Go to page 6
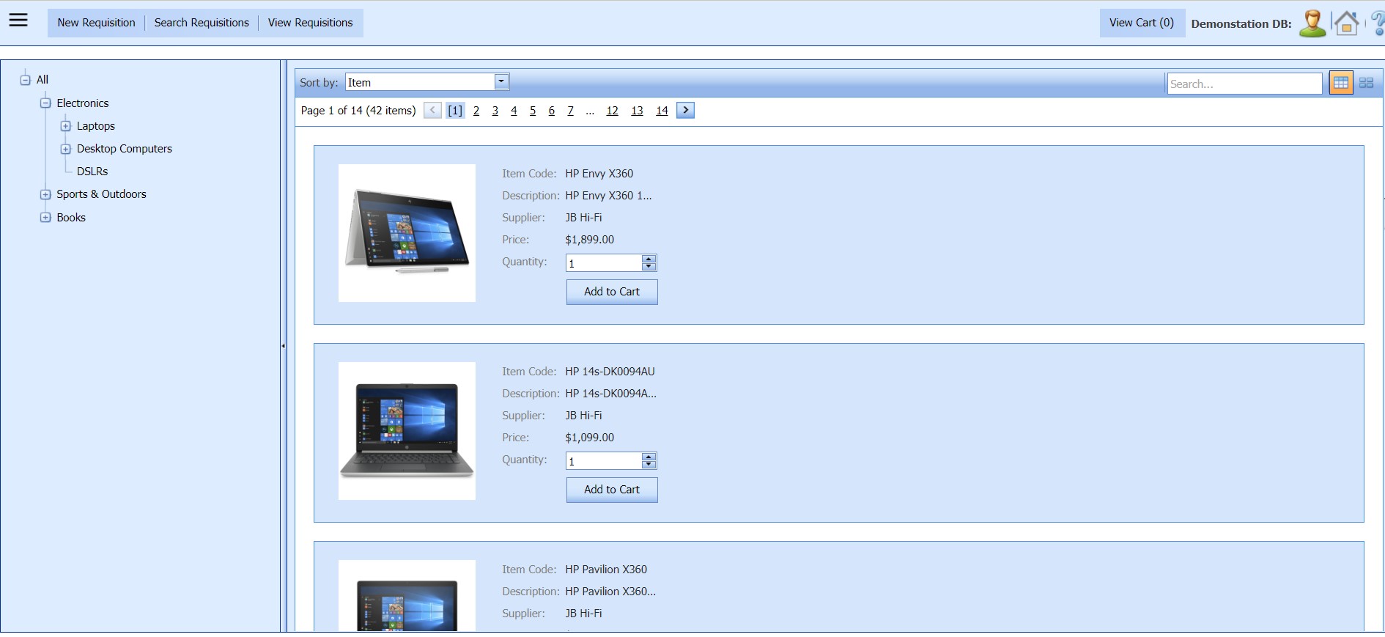 tap(552, 111)
